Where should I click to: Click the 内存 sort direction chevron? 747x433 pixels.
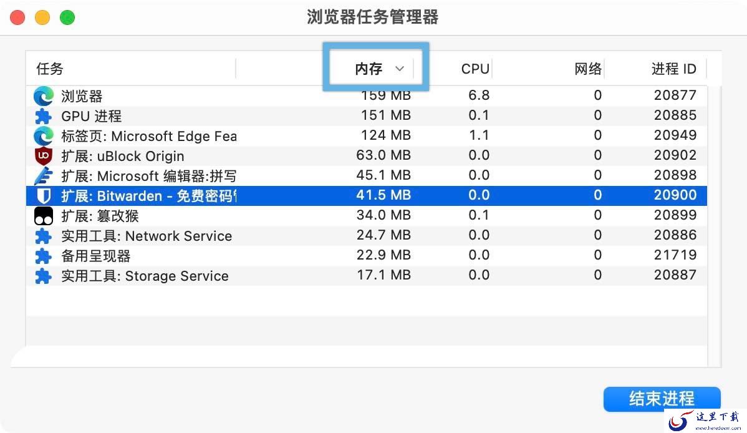coord(400,69)
